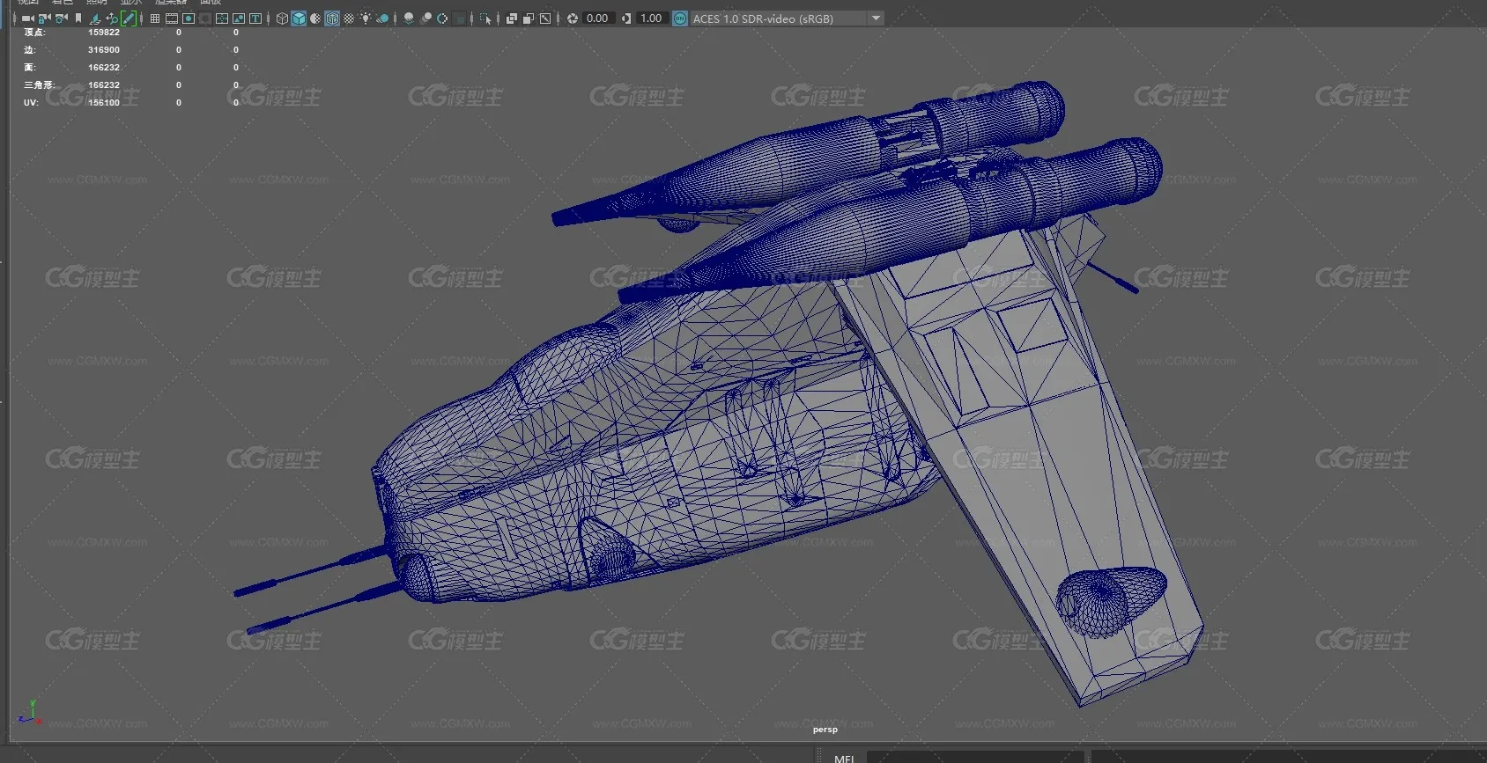The image size is (1487, 763).
Task: Toggle the Field Chart icon
Action: (x=222, y=18)
